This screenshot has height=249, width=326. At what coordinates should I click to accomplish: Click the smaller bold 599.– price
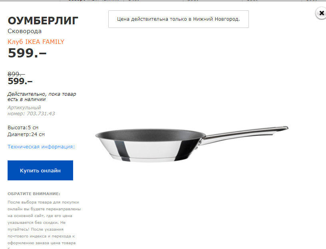[20, 81]
